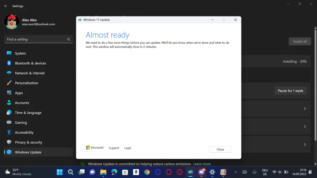Image resolution: width=317 pixels, height=178 pixels.
Task: Restore down the Settings window
Action: [x=300, y=4]
